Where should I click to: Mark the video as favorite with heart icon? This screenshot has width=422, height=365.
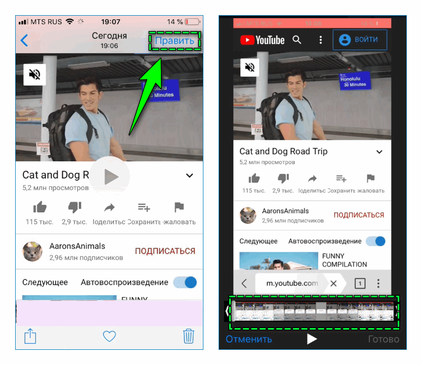click(109, 336)
